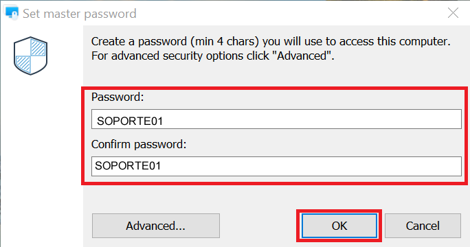
Task: Cancel setting the master password
Action: 423,226
